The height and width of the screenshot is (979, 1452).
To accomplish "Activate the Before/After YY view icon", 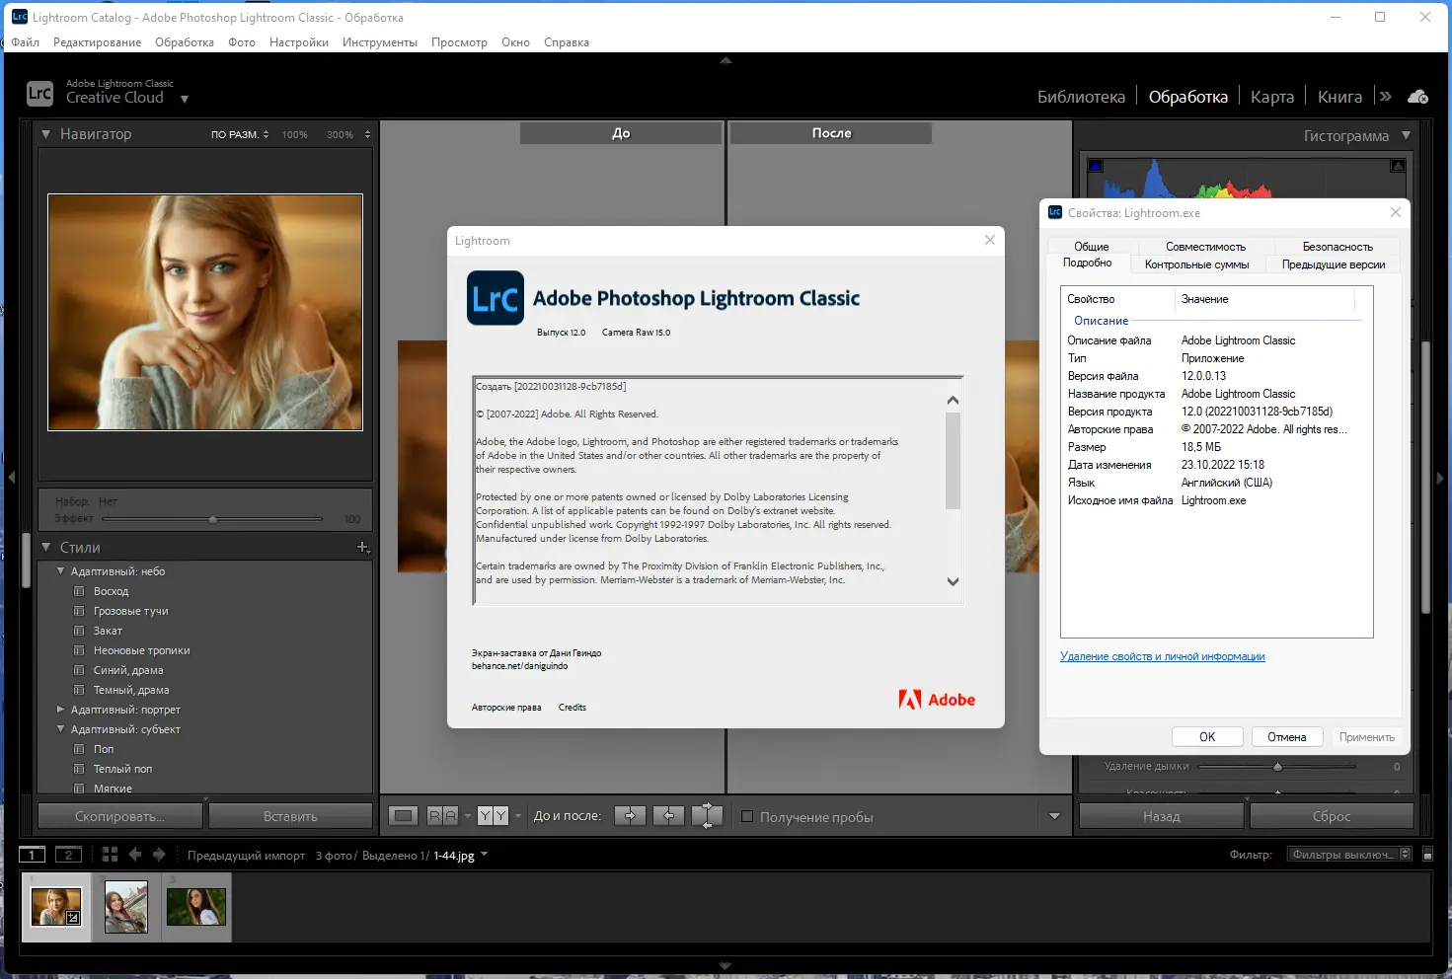I will tap(492, 815).
